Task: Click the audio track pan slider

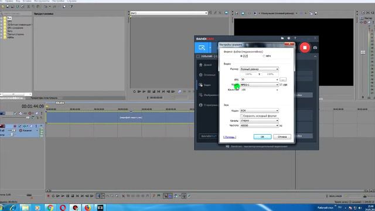Action: pyautogui.click(x=12, y=134)
